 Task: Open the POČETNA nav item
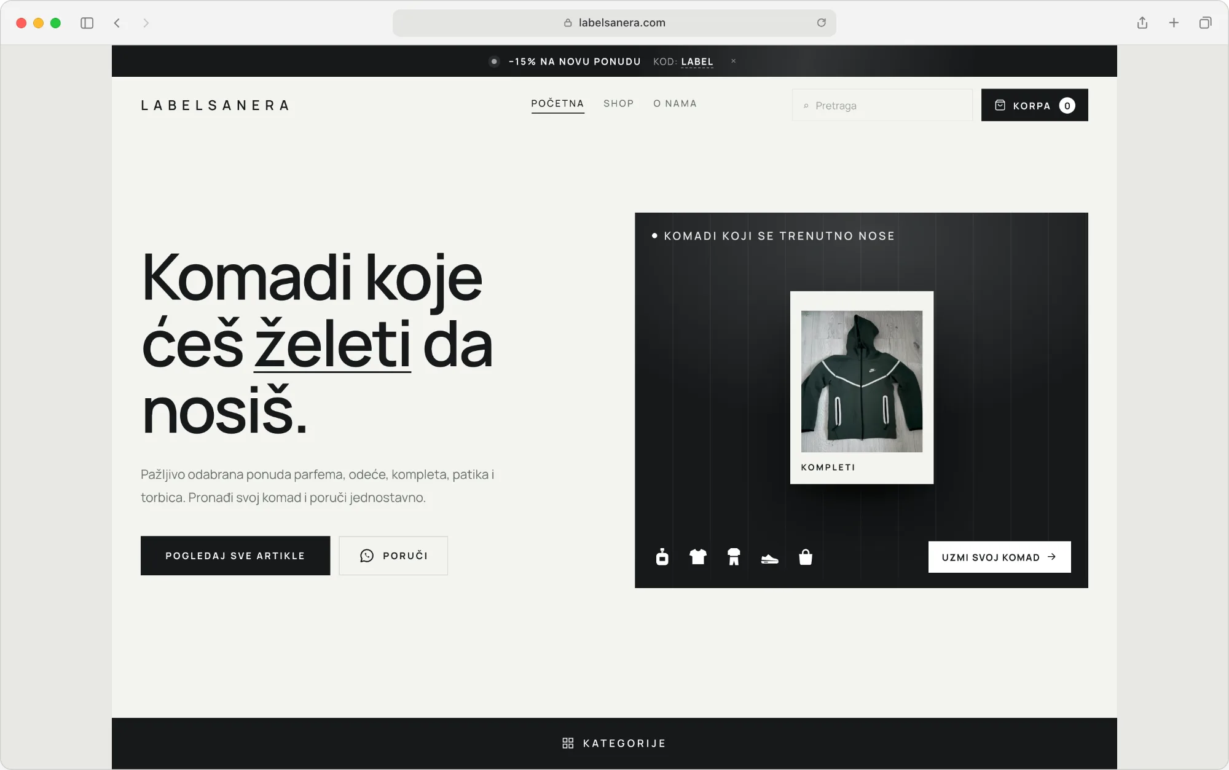click(x=557, y=103)
